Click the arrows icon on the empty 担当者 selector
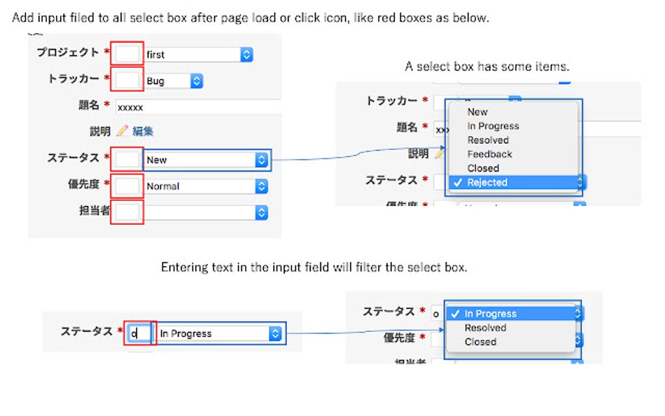The image size is (665, 416). tap(261, 212)
